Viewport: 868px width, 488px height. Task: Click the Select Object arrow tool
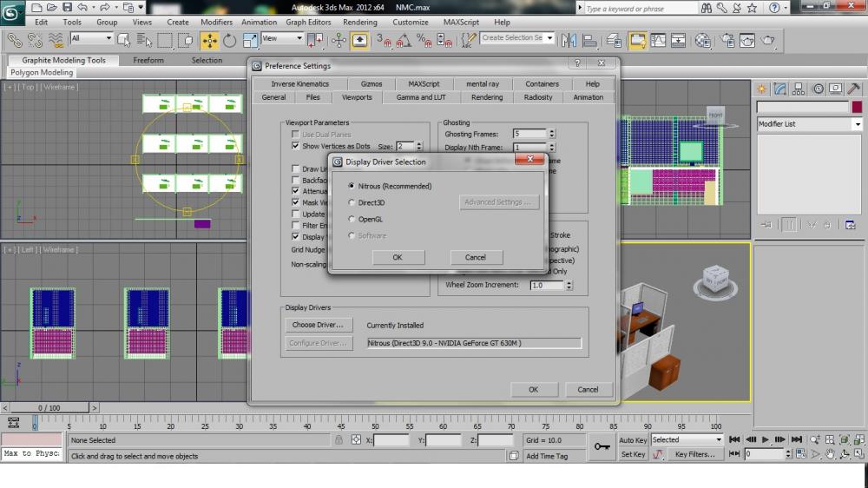tap(123, 40)
